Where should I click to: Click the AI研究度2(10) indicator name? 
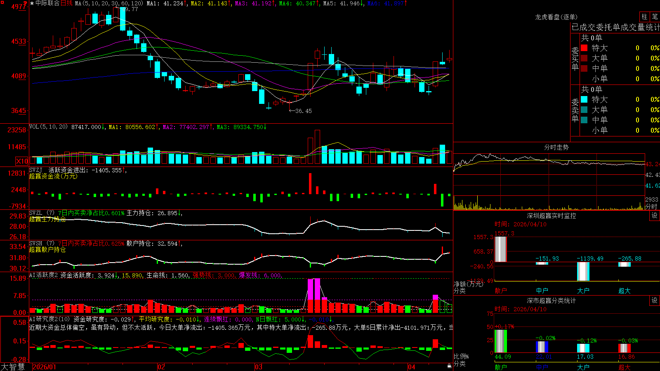point(49,319)
